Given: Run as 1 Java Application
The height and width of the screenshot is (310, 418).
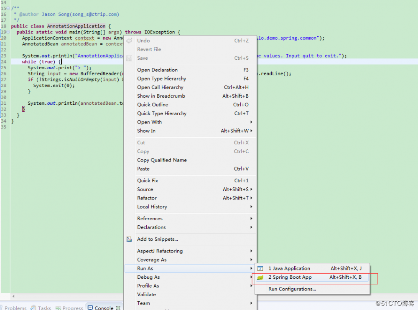Looking at the screenshot, I should pos(312,269).
